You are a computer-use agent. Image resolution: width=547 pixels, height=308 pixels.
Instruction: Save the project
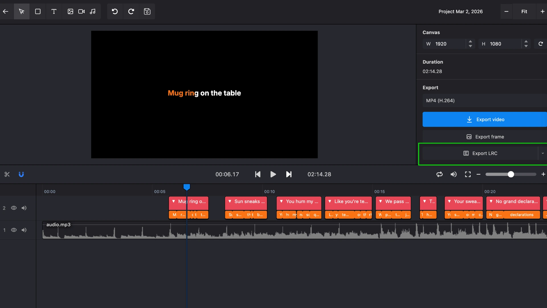coord(147,11)
